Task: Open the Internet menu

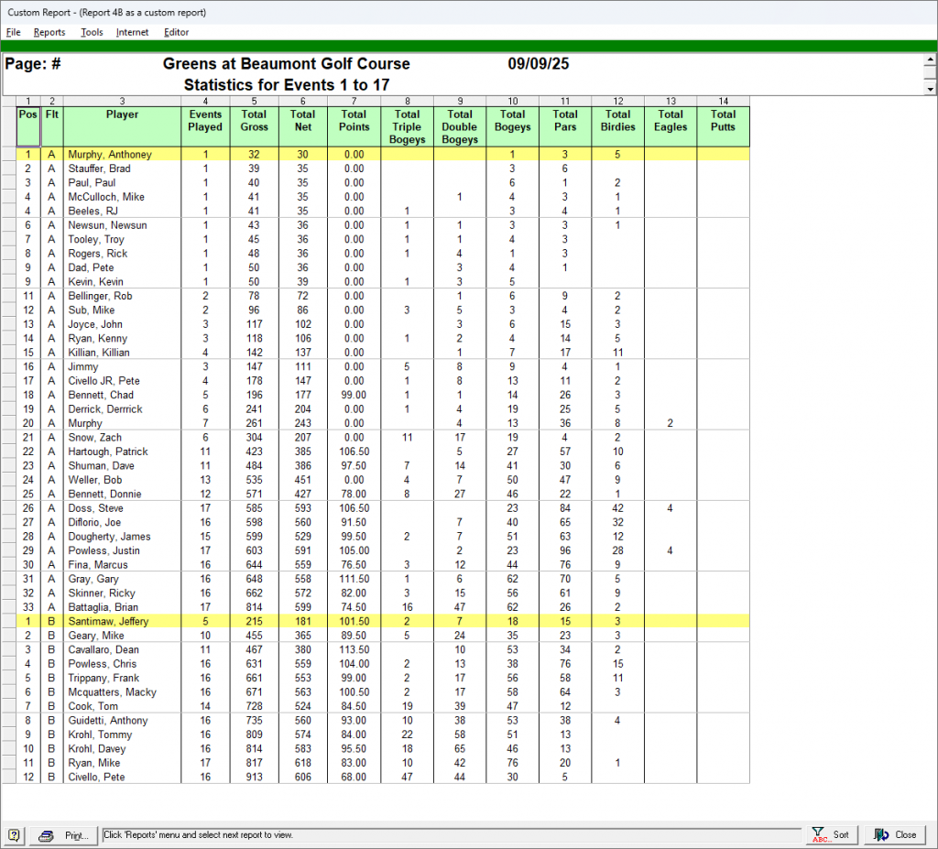Action: [132, 32]
